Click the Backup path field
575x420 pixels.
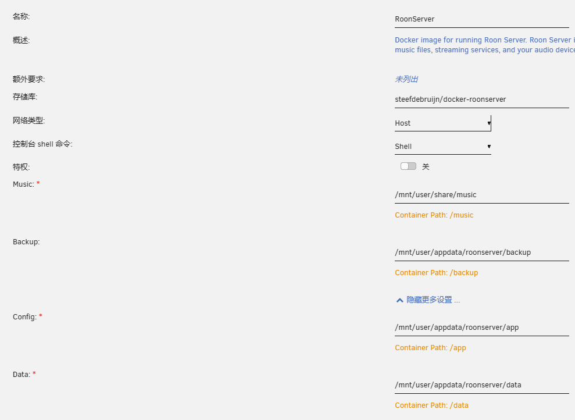click(481, 252)
